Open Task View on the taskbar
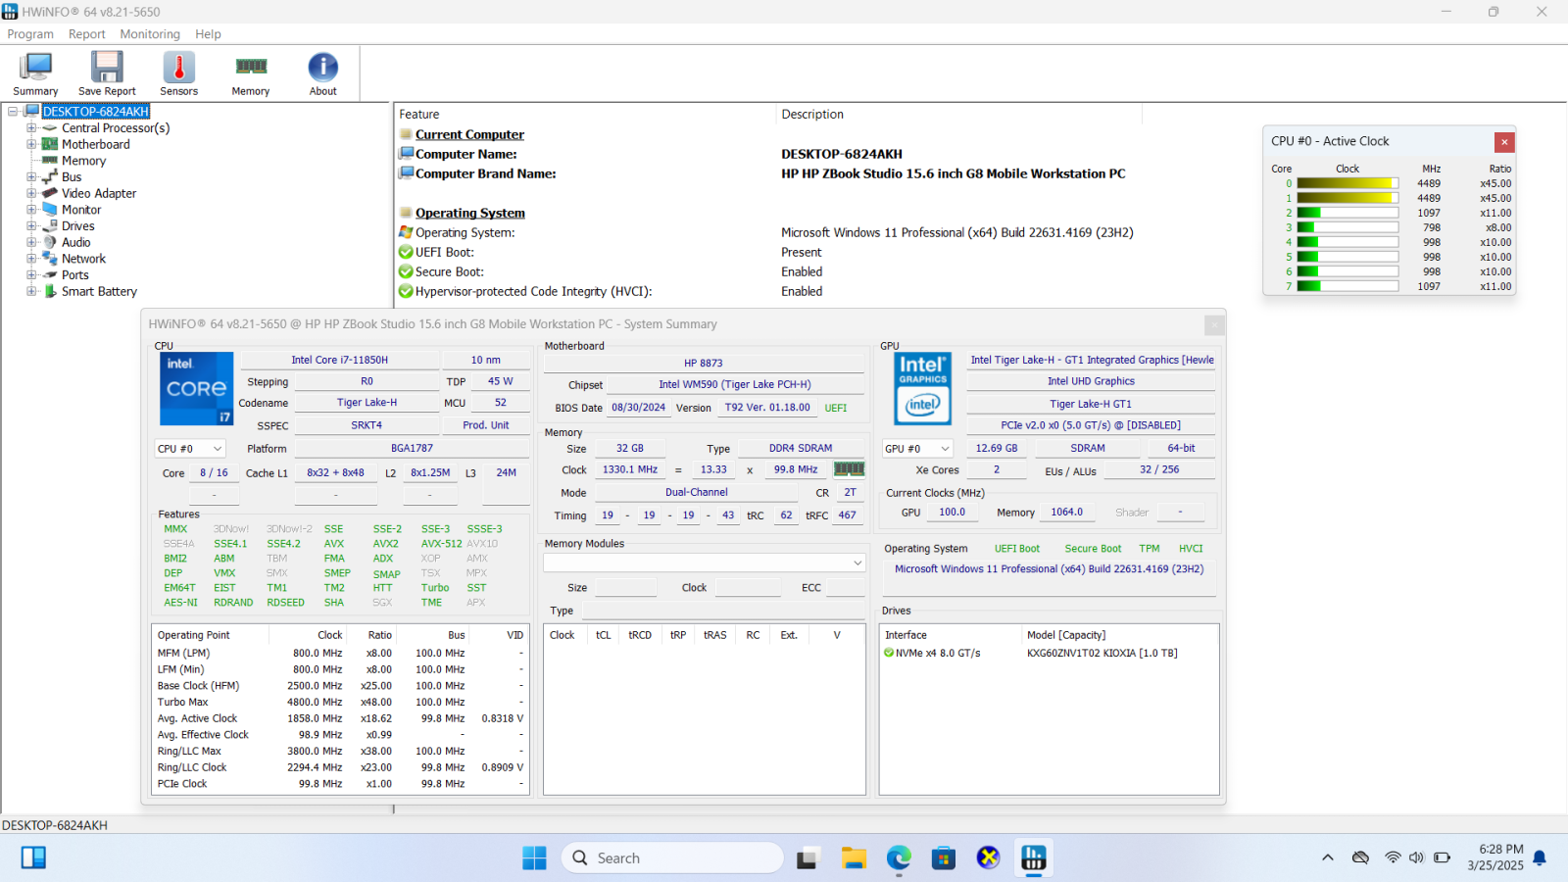Image resolution: width=1568 pixels, height=882 pixels. tap(808, 858)
